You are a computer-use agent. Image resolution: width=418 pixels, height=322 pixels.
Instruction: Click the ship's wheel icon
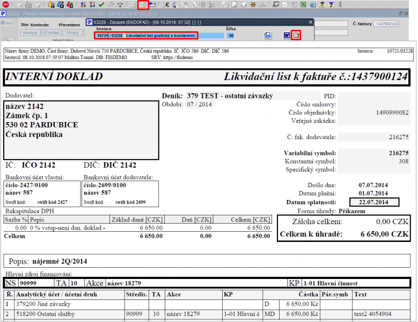point(253,4)
